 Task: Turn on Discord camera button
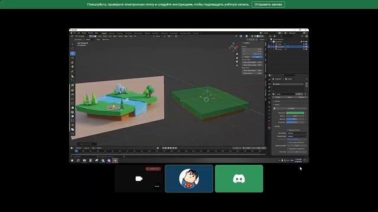(139, 178)
